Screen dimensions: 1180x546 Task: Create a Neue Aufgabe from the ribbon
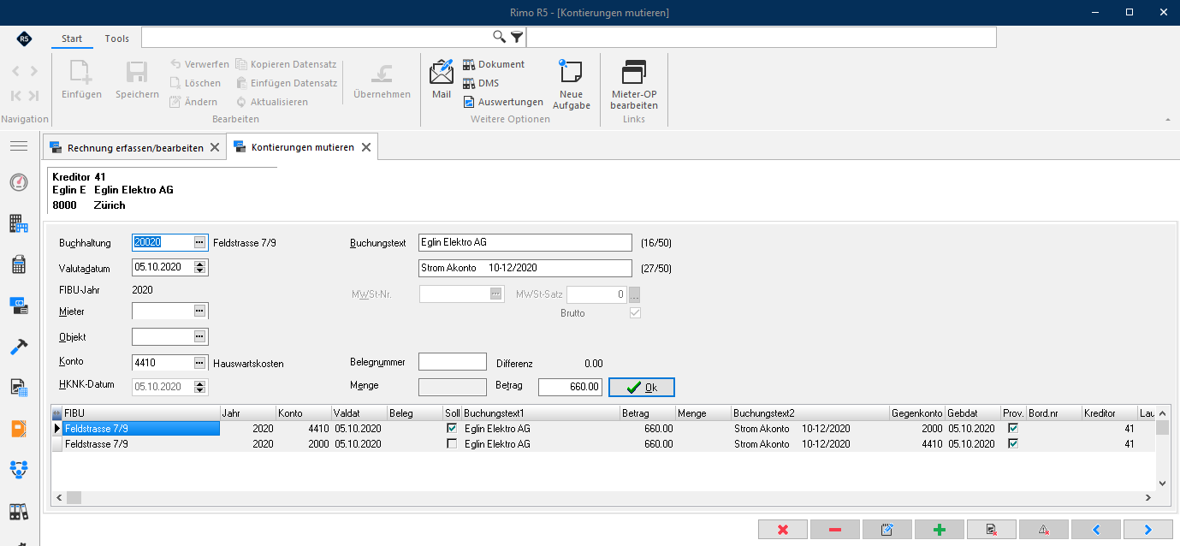point(571,84)
